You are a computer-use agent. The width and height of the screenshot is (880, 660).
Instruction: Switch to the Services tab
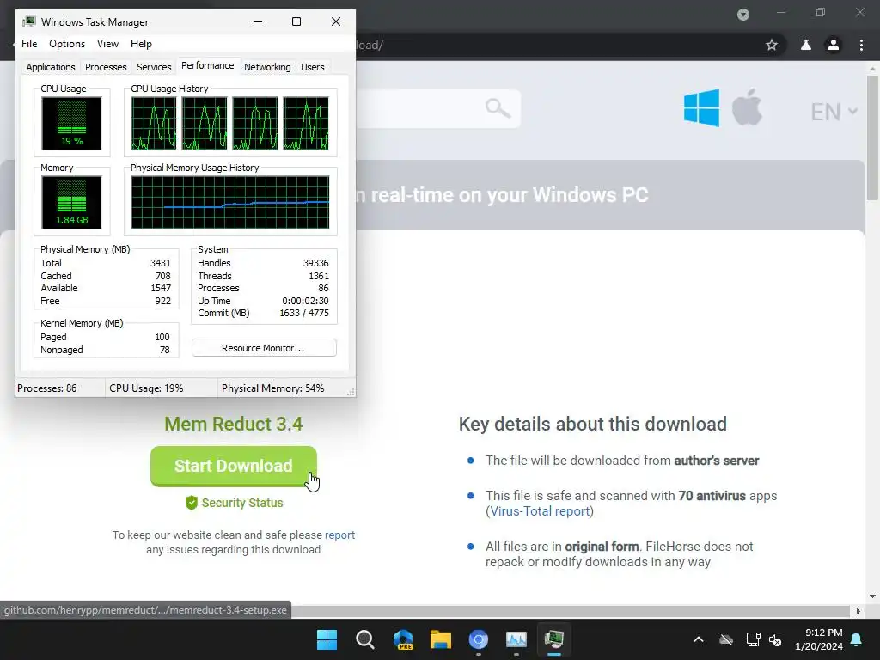pyautogui.click(x=154, y=67)
